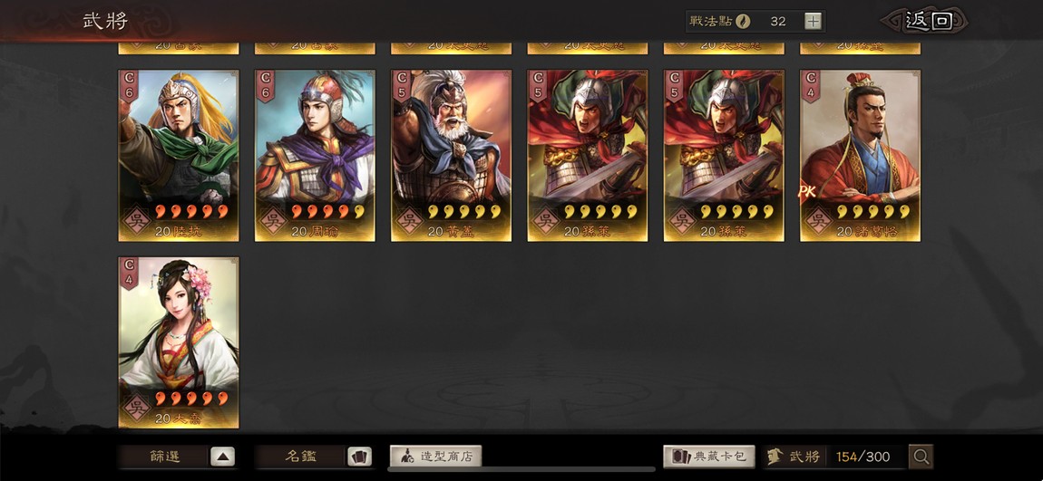Expand the 篩選 filter arrow
This screenshot has height=481, width=1043.
[x=223, y=457]
